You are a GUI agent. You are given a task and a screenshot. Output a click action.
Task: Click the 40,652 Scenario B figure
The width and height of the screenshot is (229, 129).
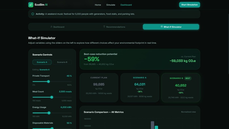[181, 85]
